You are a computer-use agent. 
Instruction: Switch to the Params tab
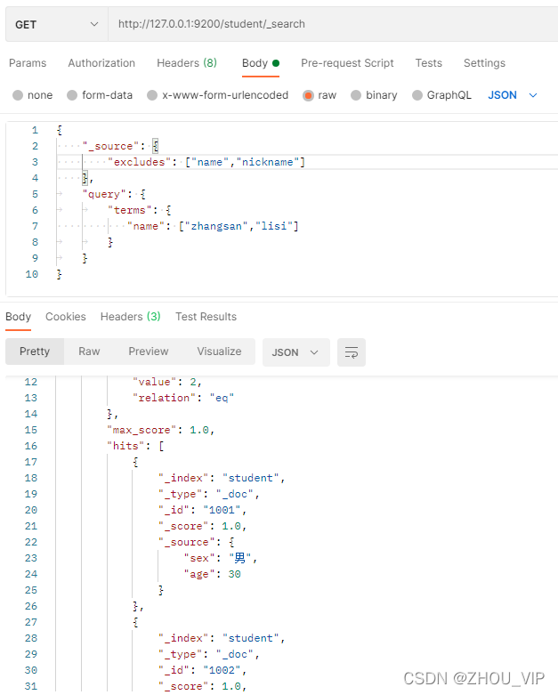coord(28,63)
